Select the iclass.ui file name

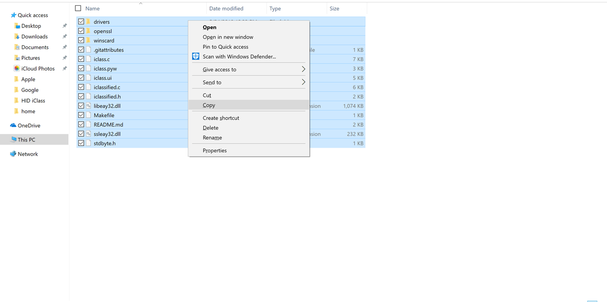click(x=103, y=78)
